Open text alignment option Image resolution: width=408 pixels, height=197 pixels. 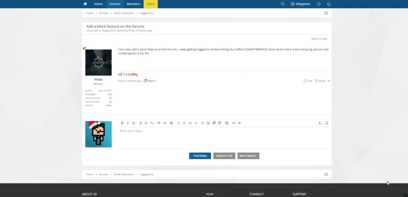click(x=171, y=123)
